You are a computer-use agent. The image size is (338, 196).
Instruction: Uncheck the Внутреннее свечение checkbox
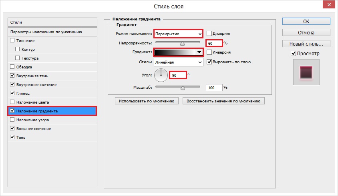(x=12, y=84)
